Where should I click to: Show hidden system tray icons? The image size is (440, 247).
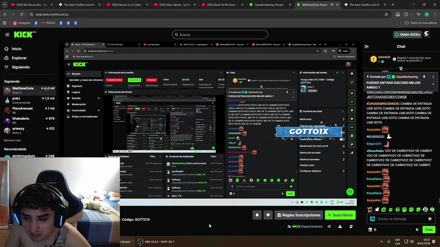(x=381, y=242)
